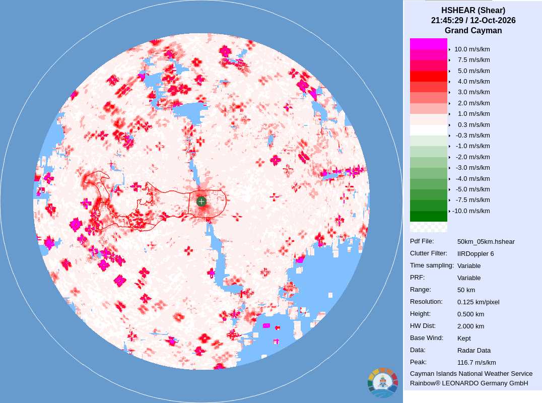Select the resolution value "0.125 km/pixel"
Image resolution: width=542 pixels, height=403 pixels.
479,302
